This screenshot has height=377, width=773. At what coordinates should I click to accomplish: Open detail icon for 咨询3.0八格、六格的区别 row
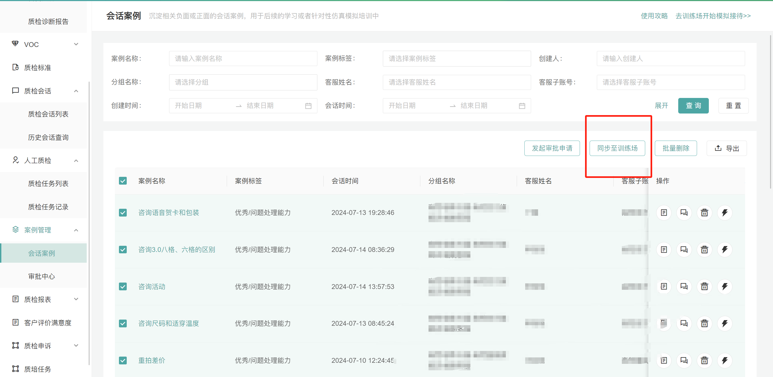[664, 250]
